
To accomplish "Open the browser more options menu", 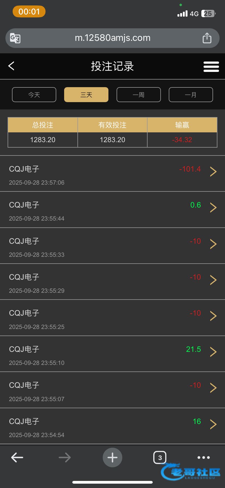I will coord(204,457).
